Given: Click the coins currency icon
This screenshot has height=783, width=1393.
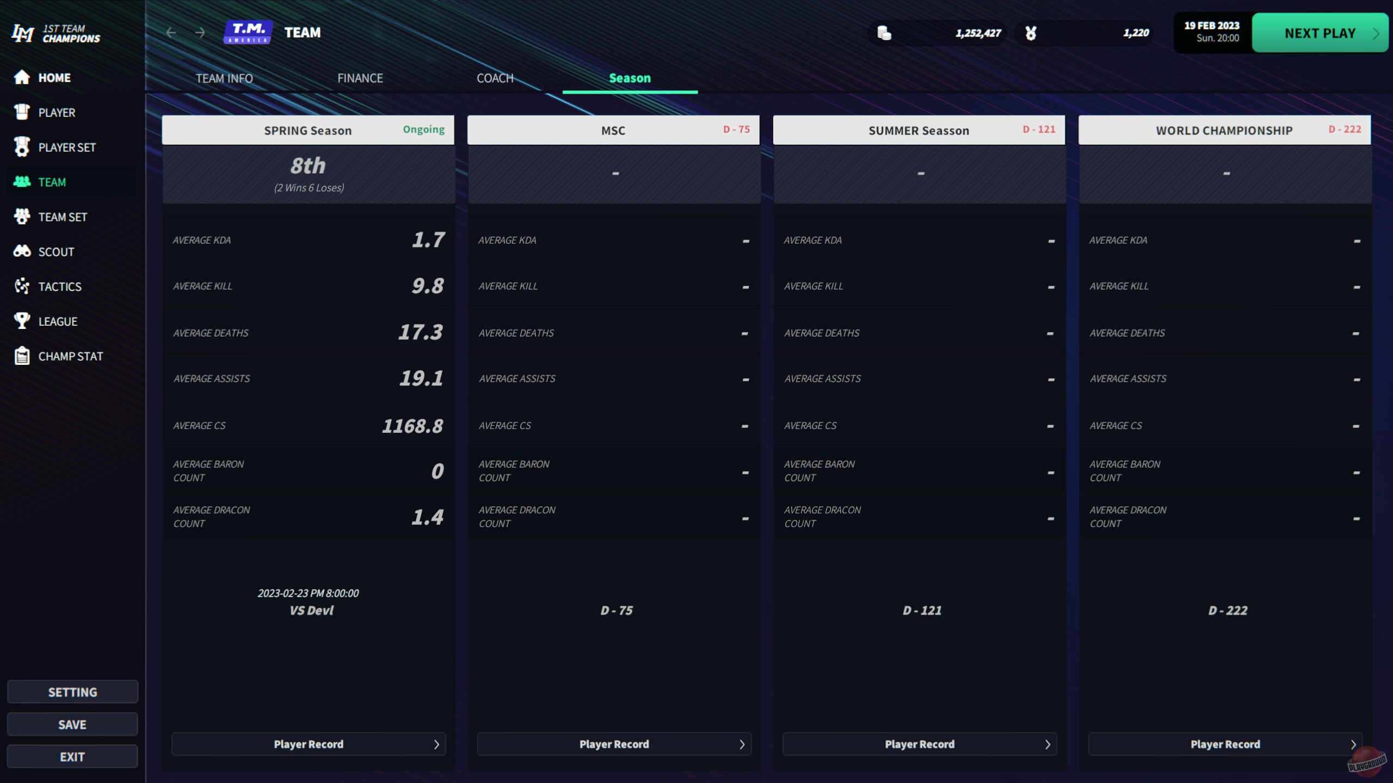Looking at the screenshot, I should (x=884, y=33).
